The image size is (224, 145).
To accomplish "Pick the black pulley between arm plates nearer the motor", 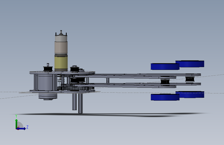I will 165,82.
